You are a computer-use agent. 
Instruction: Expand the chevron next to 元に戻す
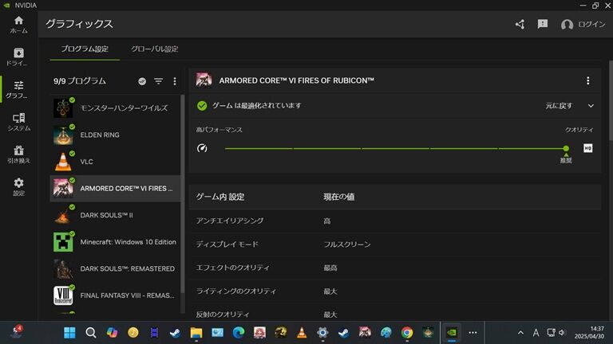[591, 106]
